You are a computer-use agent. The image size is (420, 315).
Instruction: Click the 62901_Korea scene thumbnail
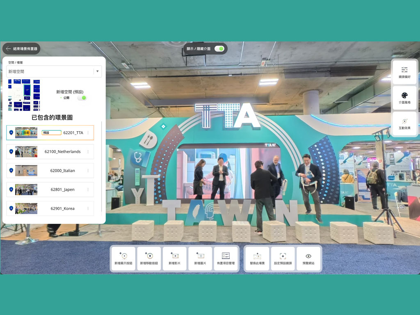click(26, 208)
